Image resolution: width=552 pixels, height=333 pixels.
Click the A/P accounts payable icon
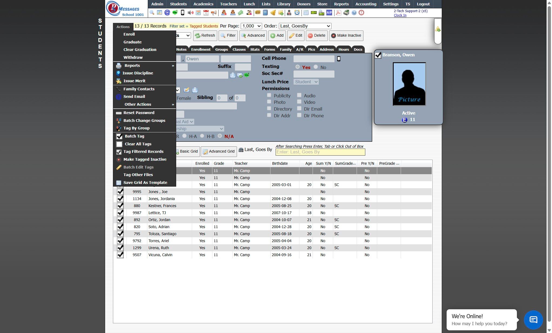click(329, 13)
